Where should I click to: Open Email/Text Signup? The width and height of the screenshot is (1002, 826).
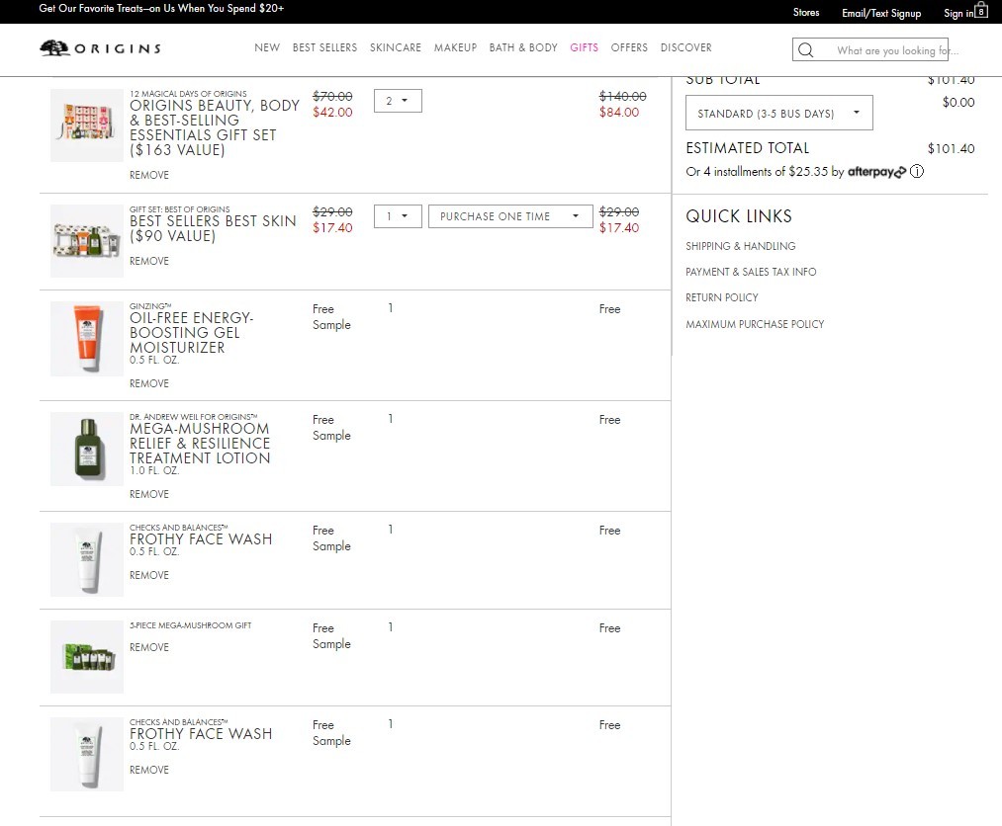(x=882, y=13)
